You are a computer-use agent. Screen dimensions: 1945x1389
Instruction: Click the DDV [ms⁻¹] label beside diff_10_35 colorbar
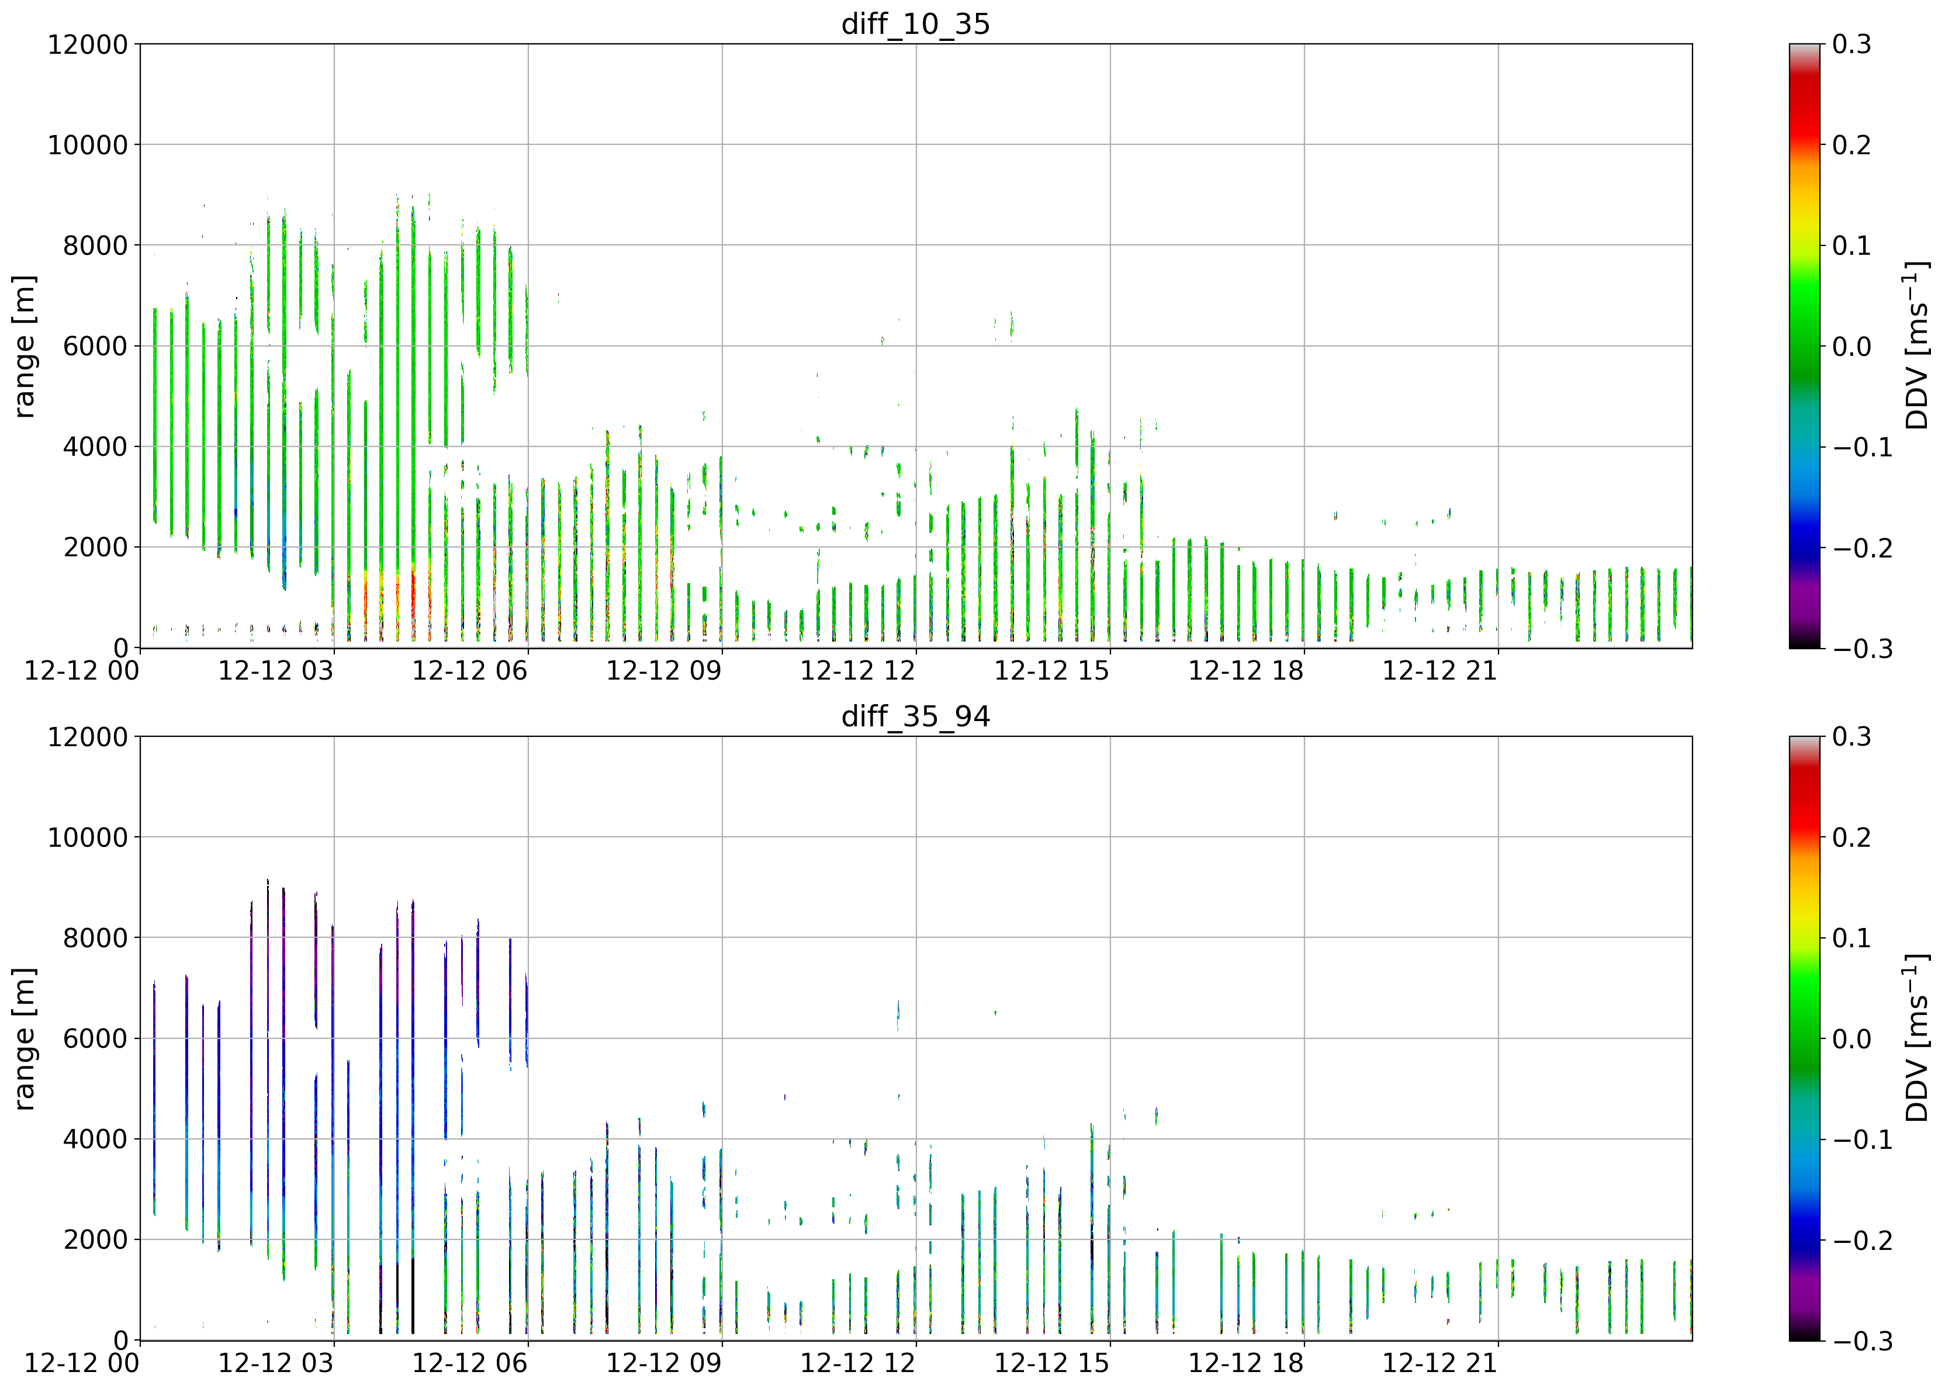coord(1916,345)
